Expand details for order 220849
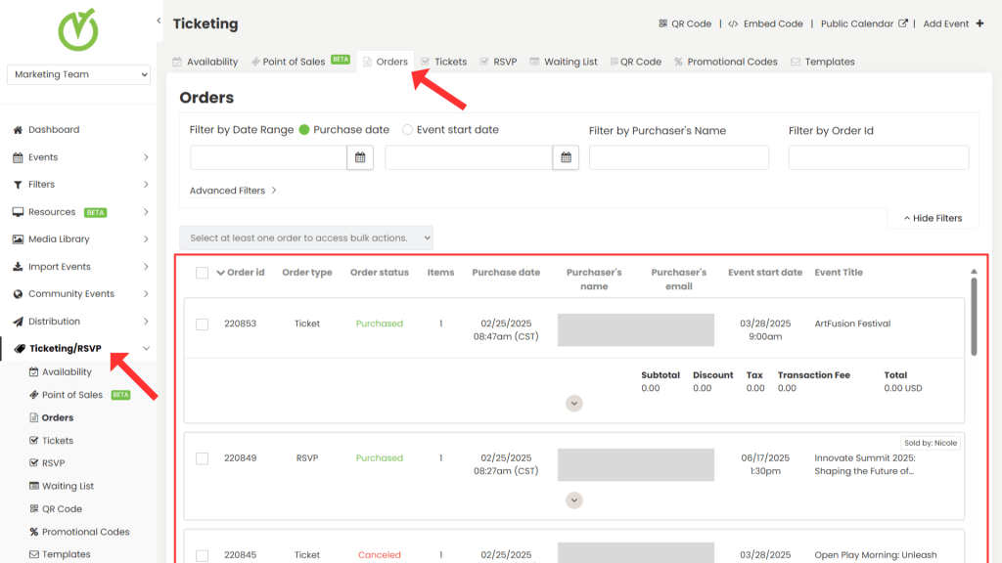 [574, 500]
